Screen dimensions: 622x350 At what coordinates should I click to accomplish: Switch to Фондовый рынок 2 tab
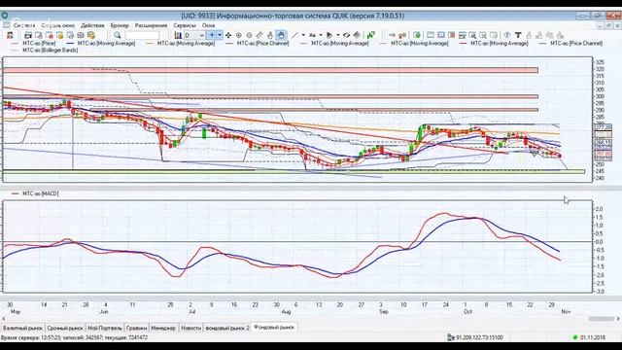pos(227,329)
